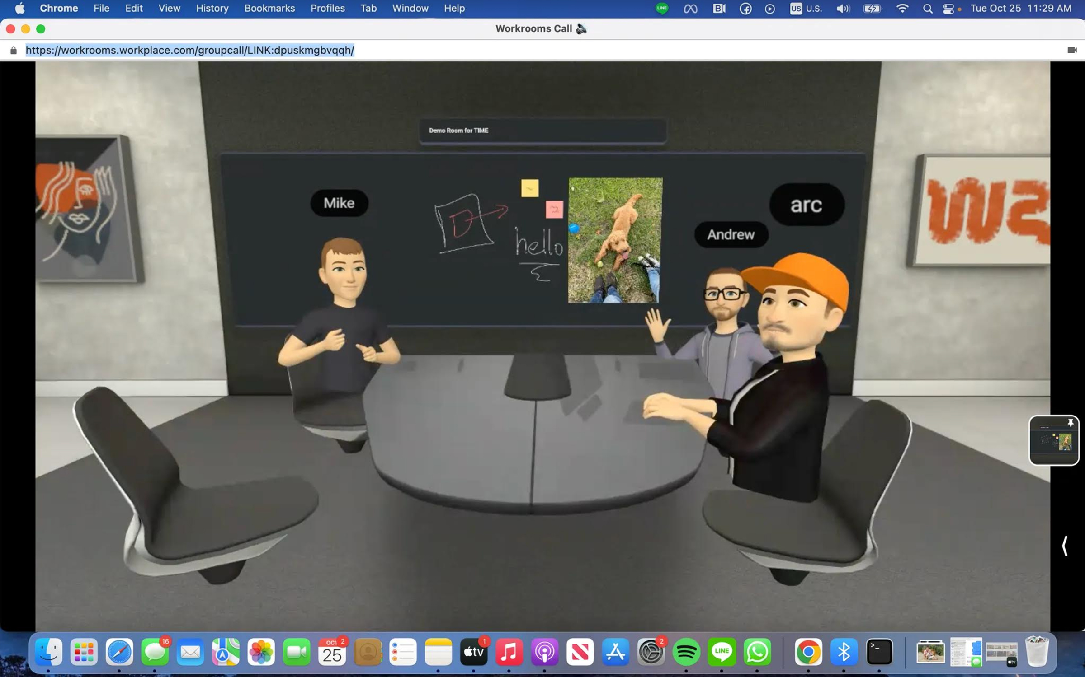This screenshot has height=677, width=1085.
Task: Open Calendar showing Oct 25 in Dock
Action: (332, 652)
